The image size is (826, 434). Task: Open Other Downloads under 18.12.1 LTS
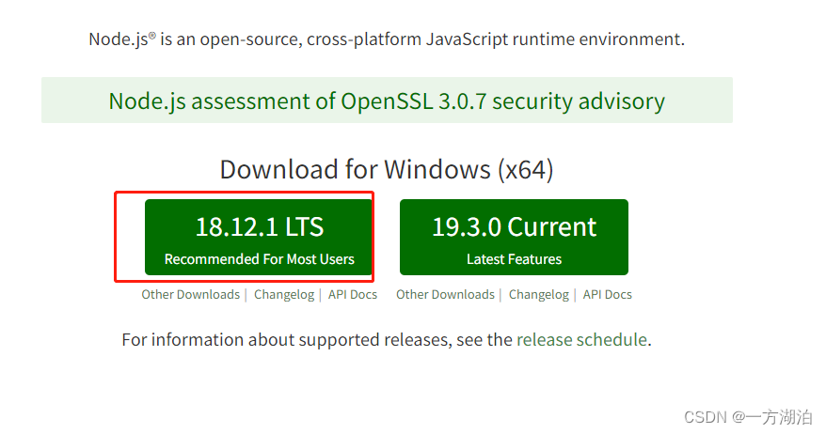[x=190, y=295]
